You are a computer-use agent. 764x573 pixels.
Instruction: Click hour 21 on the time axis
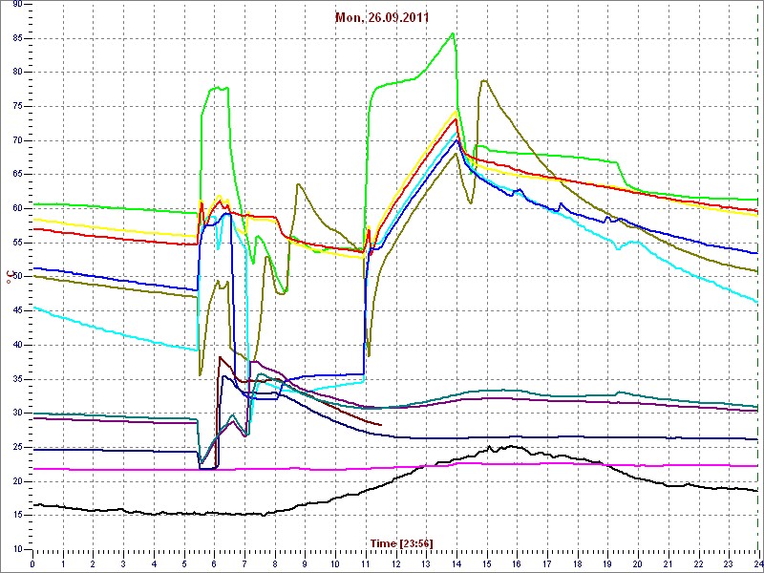point(668,563)
